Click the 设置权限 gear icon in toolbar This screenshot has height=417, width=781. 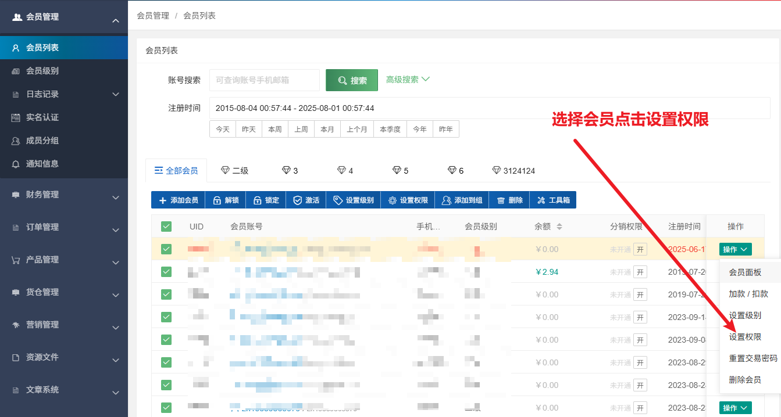click(x=393, y=200)
